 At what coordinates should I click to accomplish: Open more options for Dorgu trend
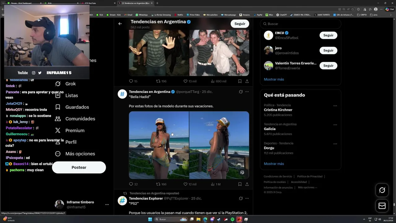pyautogui.click(x=335, y=144)
